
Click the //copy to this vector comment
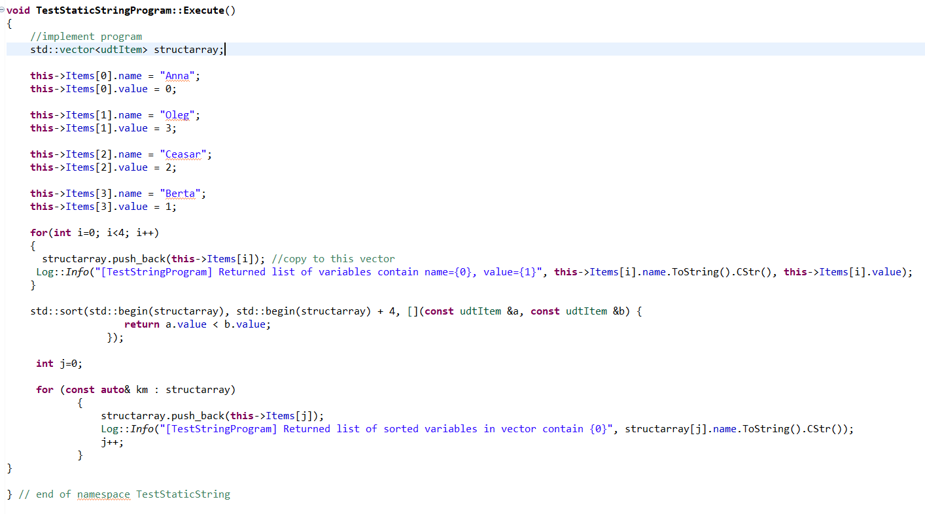[x=333, y=259]
